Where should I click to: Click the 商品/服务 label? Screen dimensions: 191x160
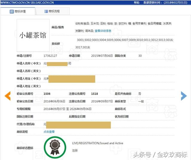click(x=58, y=27)
